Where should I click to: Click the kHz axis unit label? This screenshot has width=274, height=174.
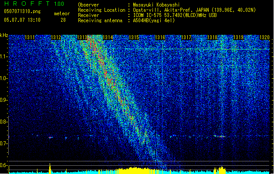(x=4, y=35)
